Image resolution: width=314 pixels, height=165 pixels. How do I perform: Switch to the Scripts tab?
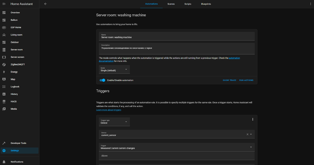coord(188,4)
